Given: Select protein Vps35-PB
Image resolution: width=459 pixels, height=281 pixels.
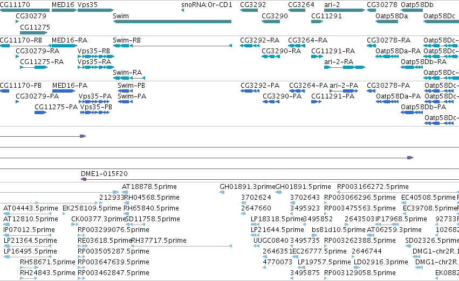Looking at the screenshot, I should [96, 107].
